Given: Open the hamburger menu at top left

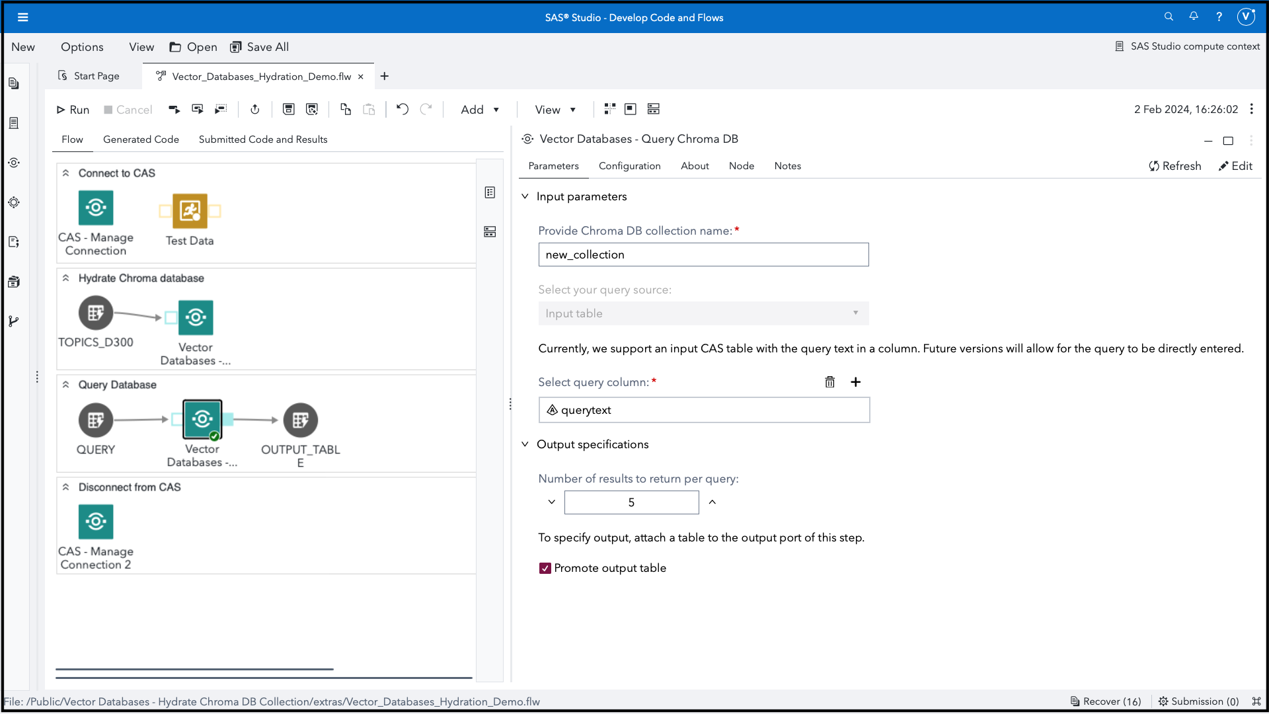Looking at the screenshot, I should pos(22,17).
